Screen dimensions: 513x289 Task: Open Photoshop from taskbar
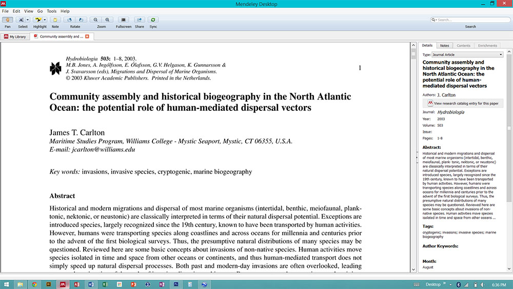[176, 284]
